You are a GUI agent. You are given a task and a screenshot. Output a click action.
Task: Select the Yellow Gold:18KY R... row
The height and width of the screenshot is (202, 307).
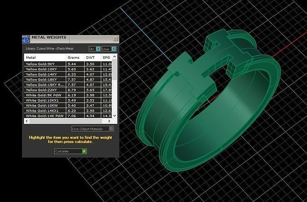click(68, 85)
